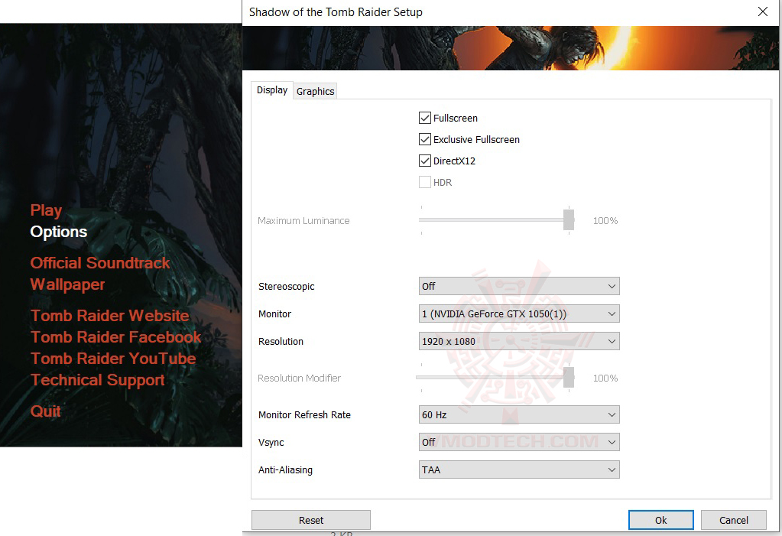Open the Official Soundtrack link

pos(100,263)
